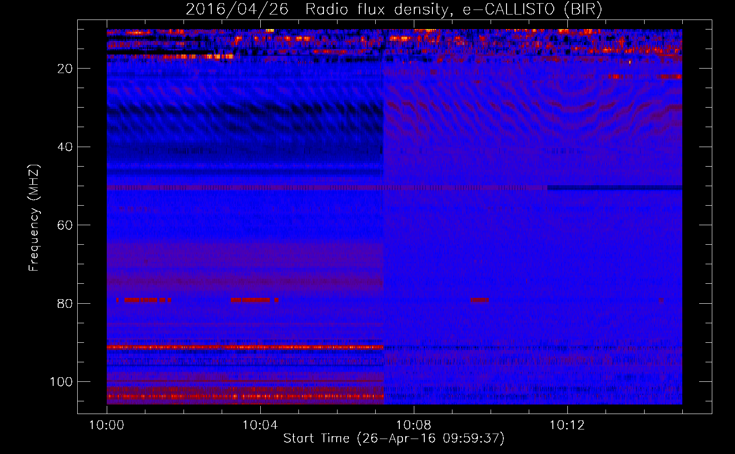Click the '40' frequency tick label
Viewport: 735px width, 454px height.
pyautogui.click(x=65, y=147)
